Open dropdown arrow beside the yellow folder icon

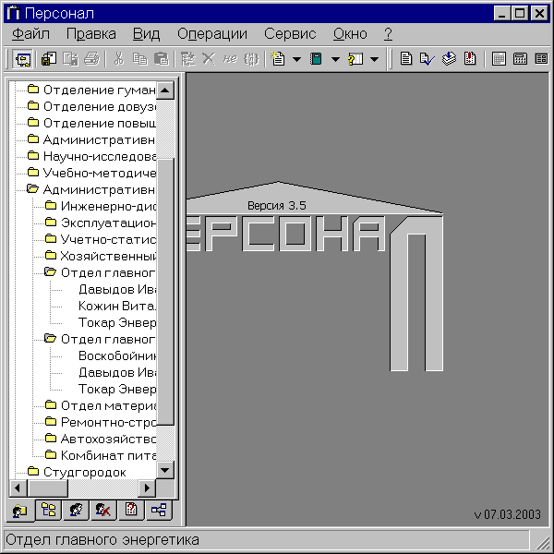pos(374,59)
